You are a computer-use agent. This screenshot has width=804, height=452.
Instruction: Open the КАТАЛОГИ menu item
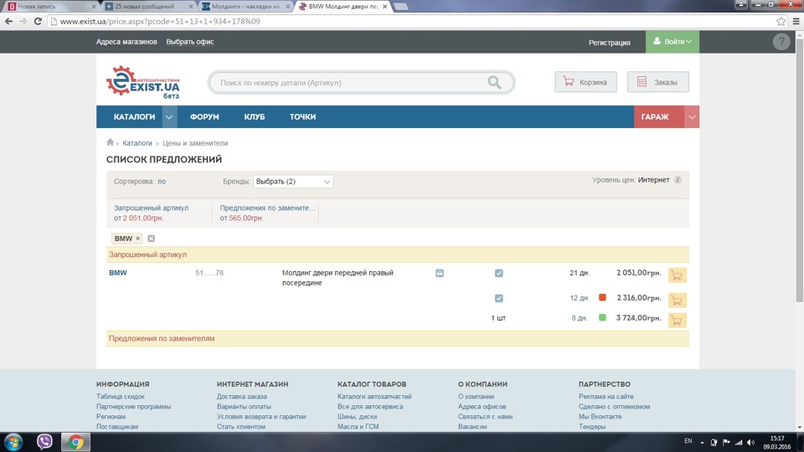pos(134,117)
